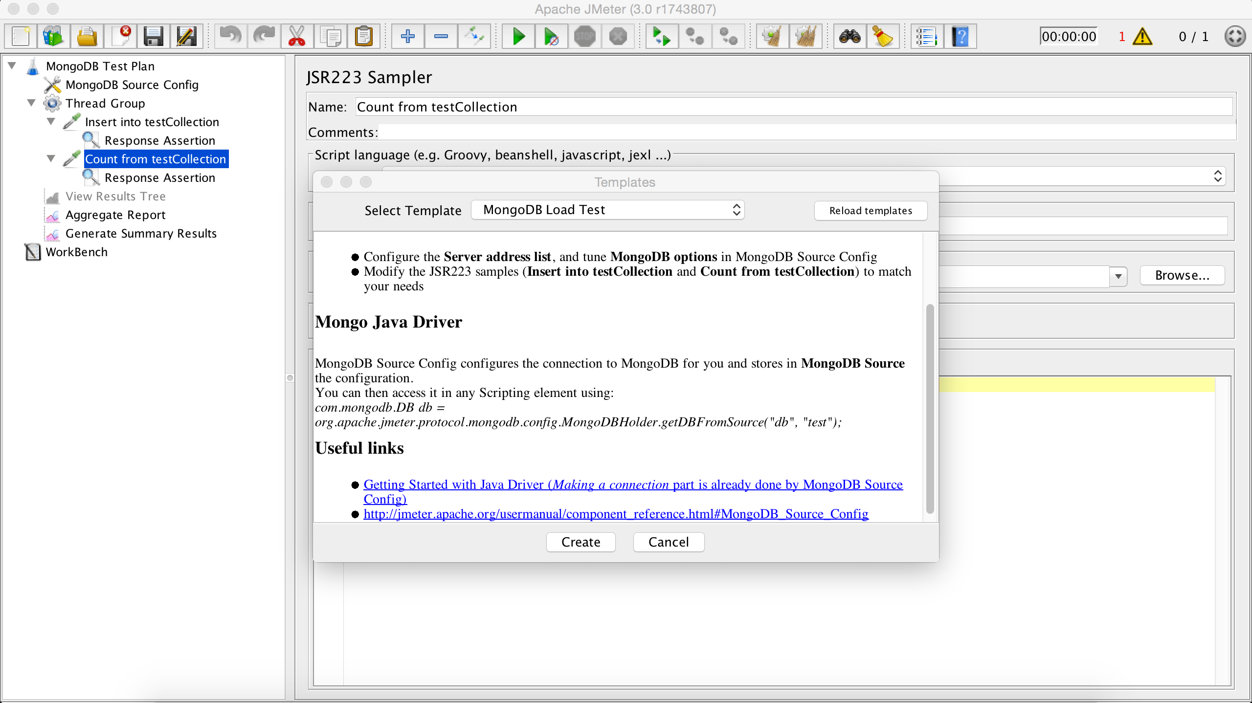This screenshot has height=703, width=1252.
Task: Click the 0 / 1 thread count text
Action: pyautogui.click(x=1194, y=37)
